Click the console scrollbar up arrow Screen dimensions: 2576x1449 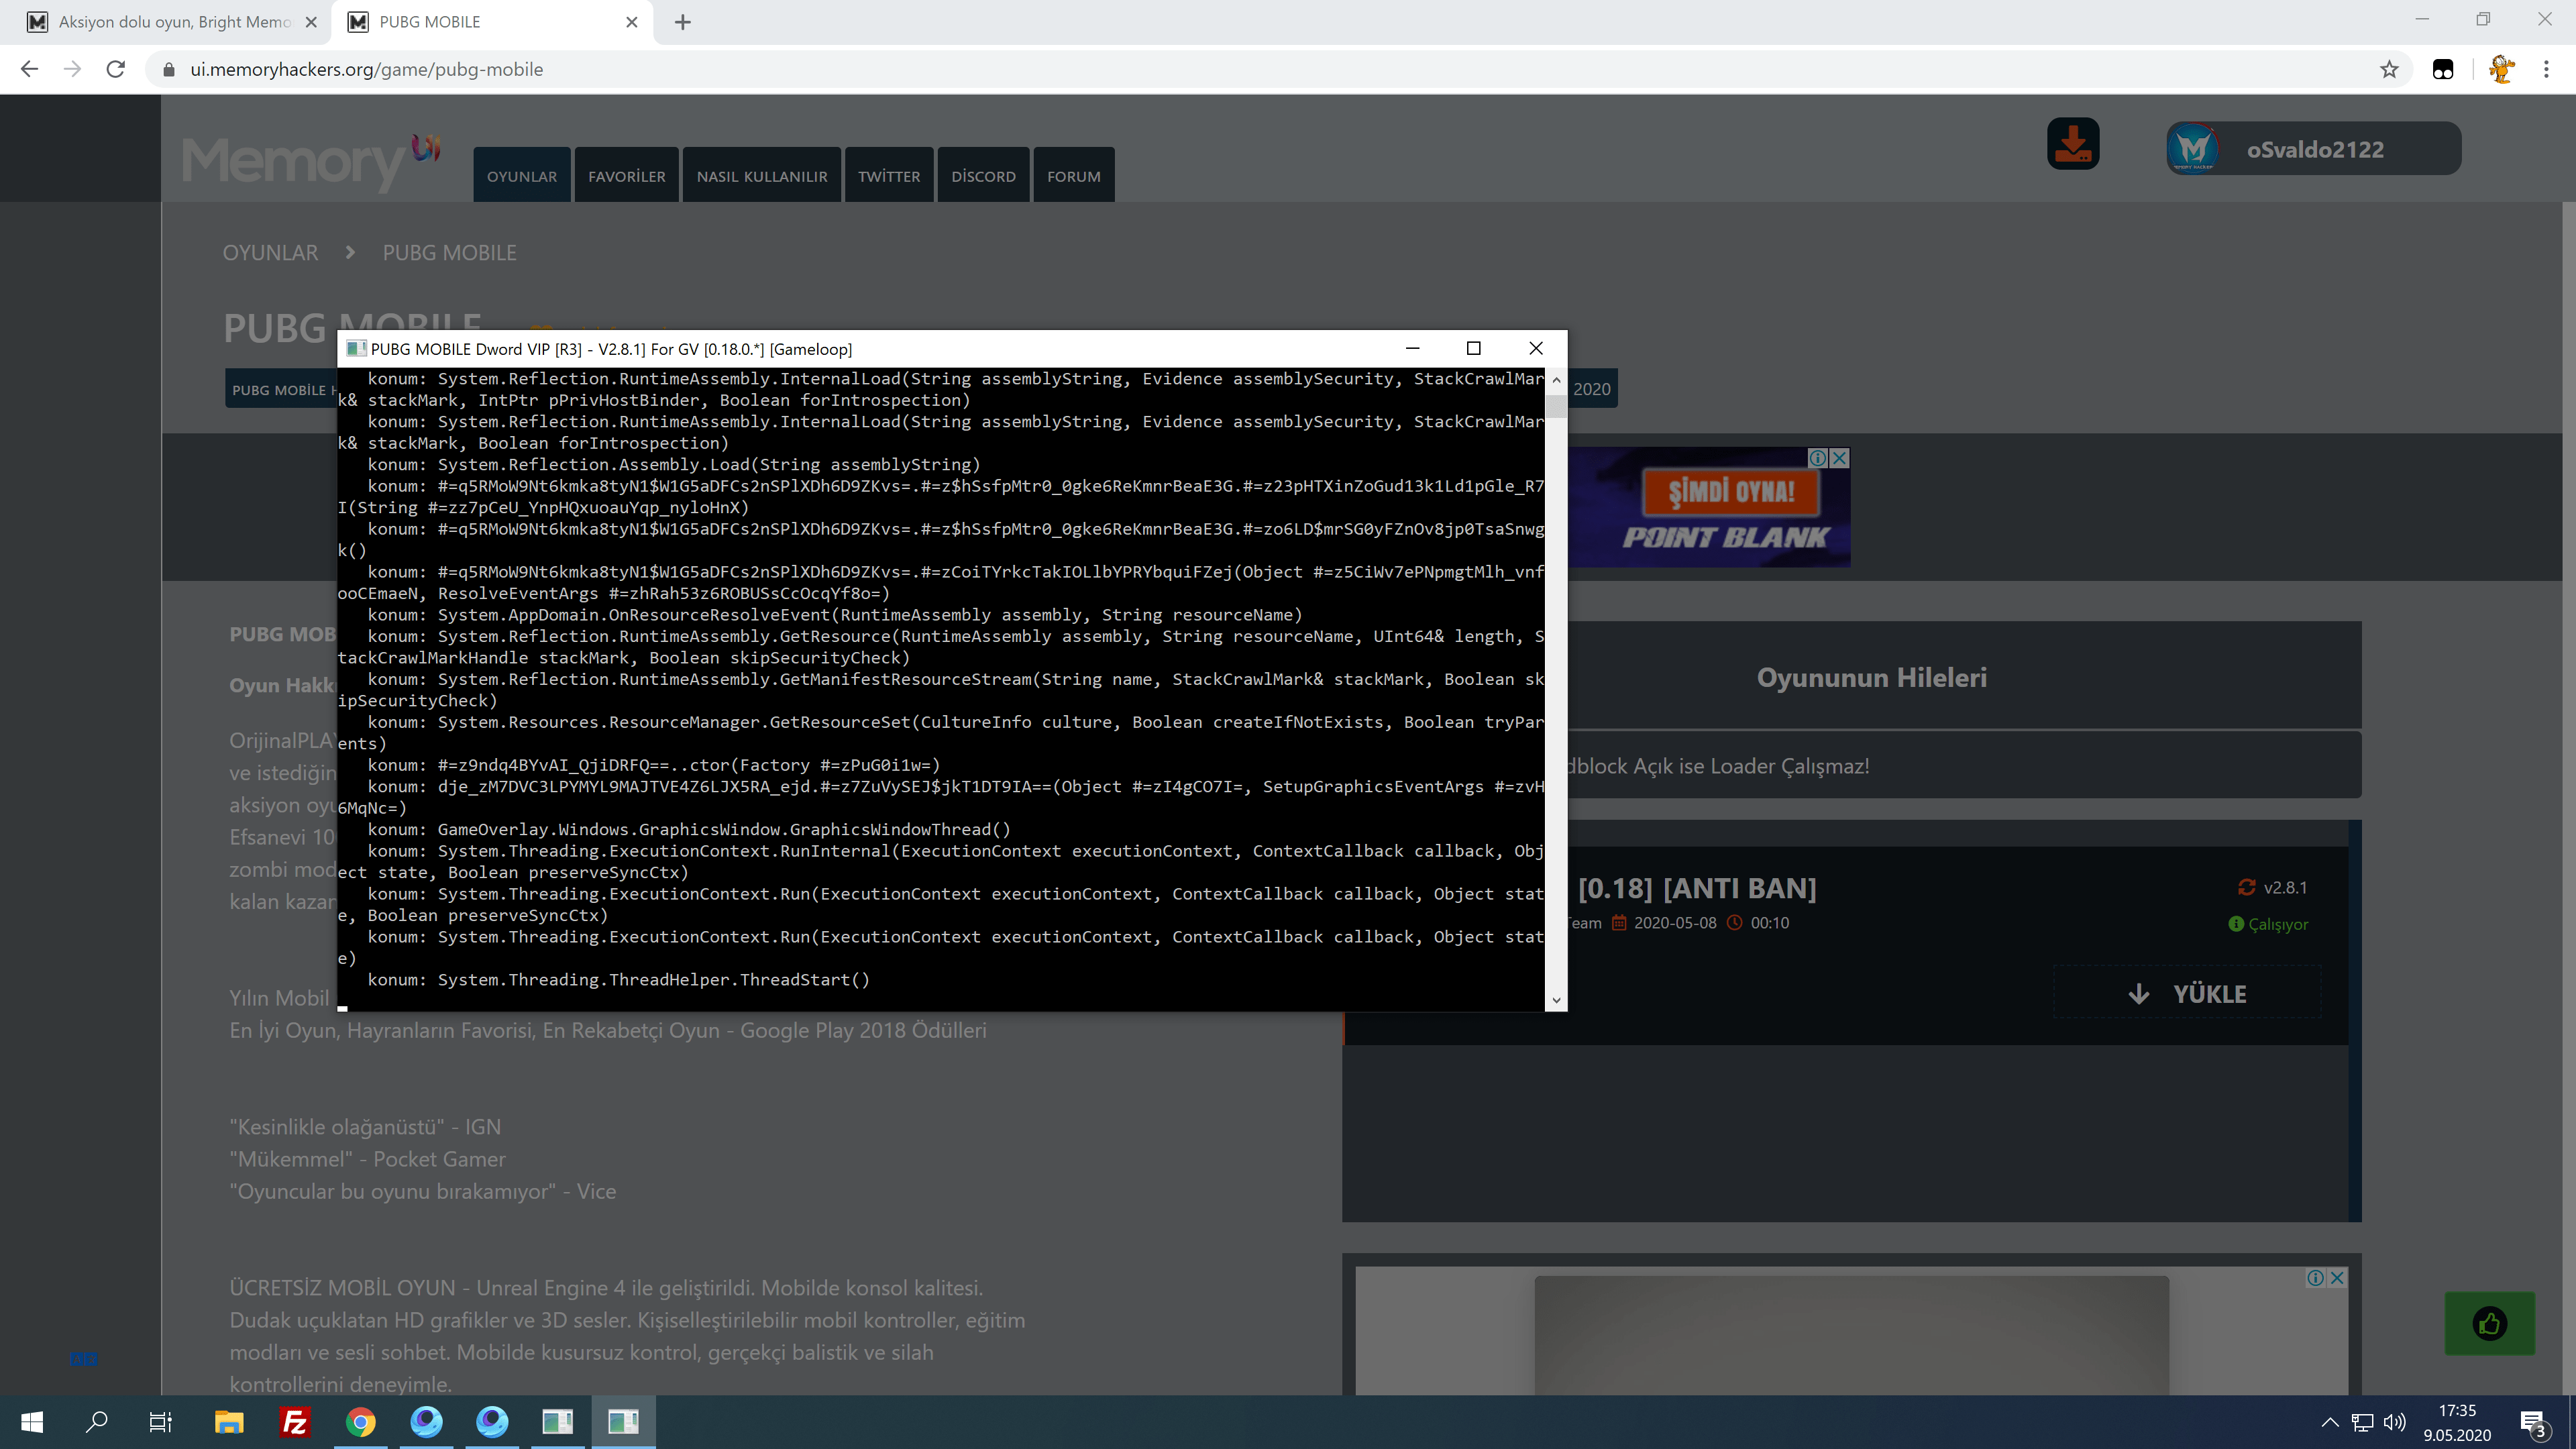(1556, 380)
